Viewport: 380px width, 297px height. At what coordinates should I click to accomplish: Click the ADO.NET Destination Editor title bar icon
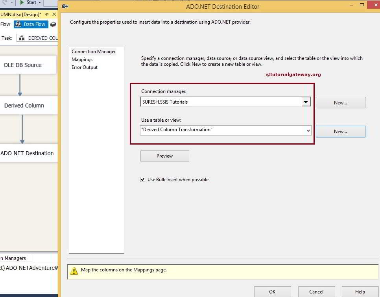coord(65,6)
